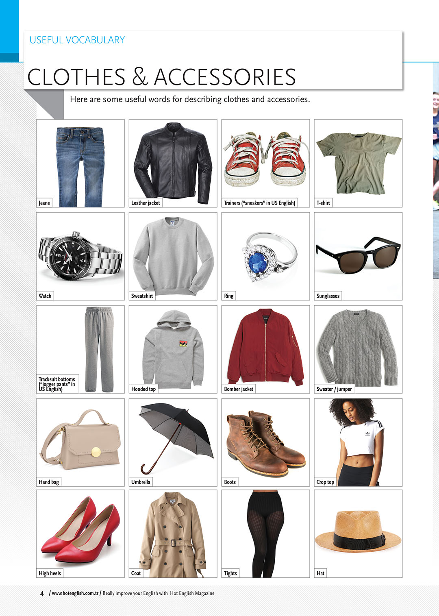Click the blue jeans picture

80,167
